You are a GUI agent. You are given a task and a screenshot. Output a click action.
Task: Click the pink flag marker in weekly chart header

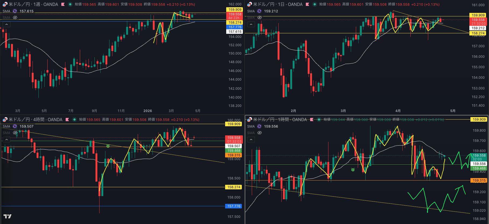click(63, 4)
